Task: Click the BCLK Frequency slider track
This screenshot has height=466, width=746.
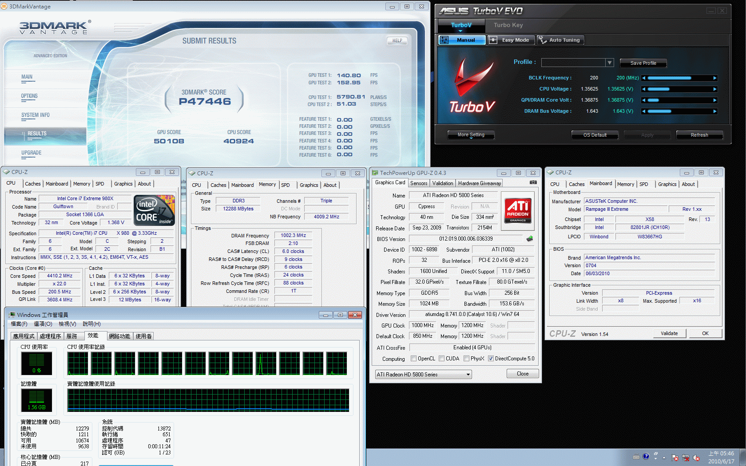Action: [x=679, y=78]
